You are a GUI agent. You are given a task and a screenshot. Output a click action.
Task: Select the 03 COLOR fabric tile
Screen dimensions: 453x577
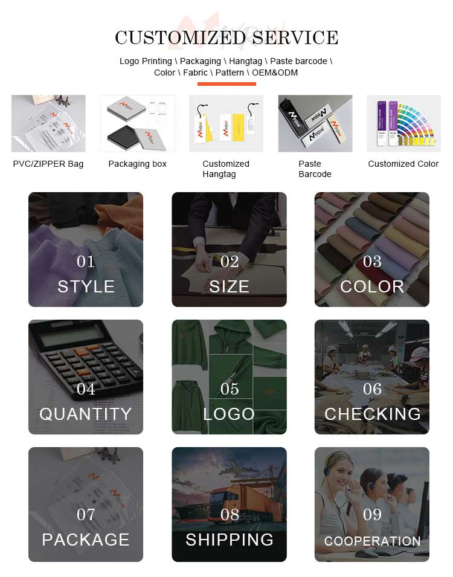[371, 250]
